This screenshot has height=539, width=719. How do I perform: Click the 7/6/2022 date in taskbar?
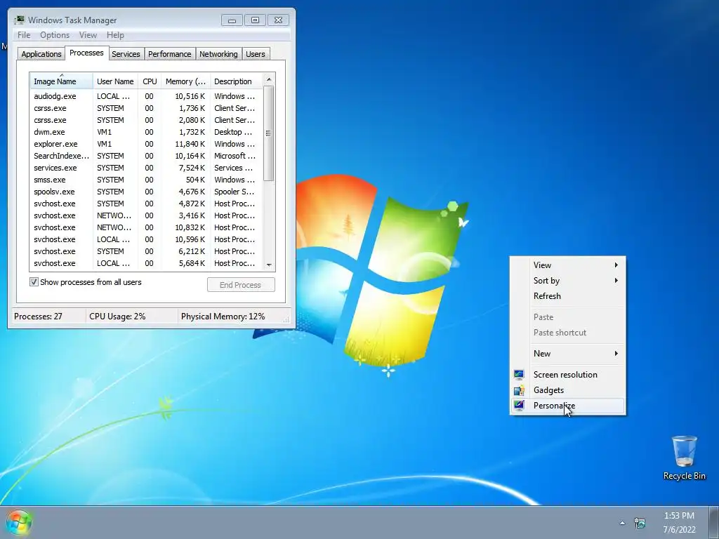tap(679, 529)
